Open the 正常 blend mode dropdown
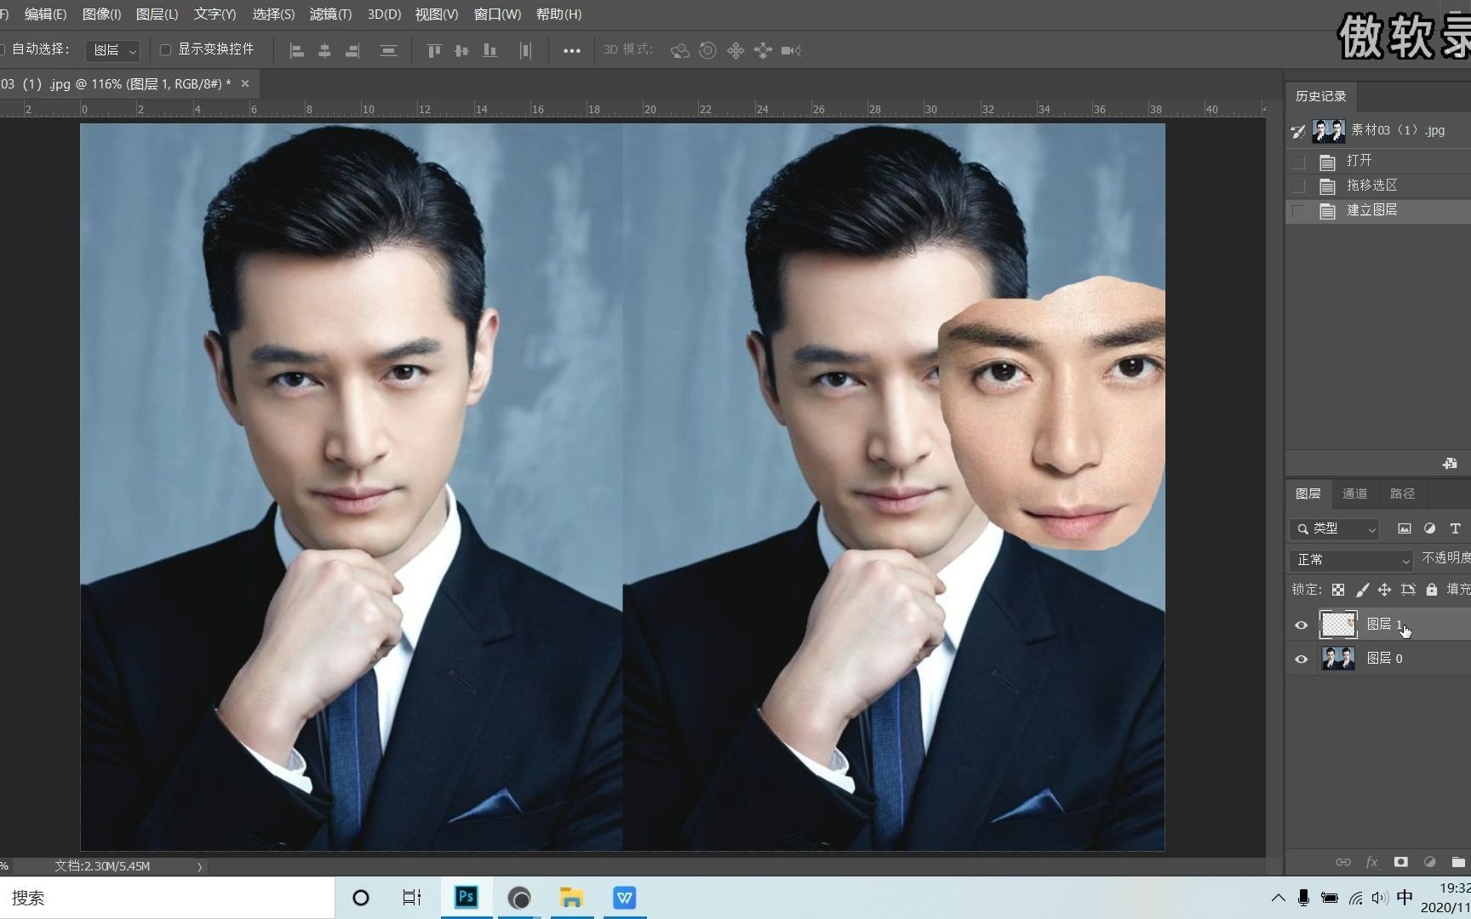Image resolution: width=1471 pixels, height=919 pixels. click(x=1351, y=560)
